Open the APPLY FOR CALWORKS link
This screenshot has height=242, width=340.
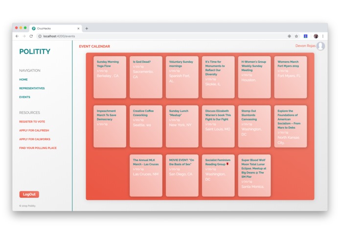point(35,139)
